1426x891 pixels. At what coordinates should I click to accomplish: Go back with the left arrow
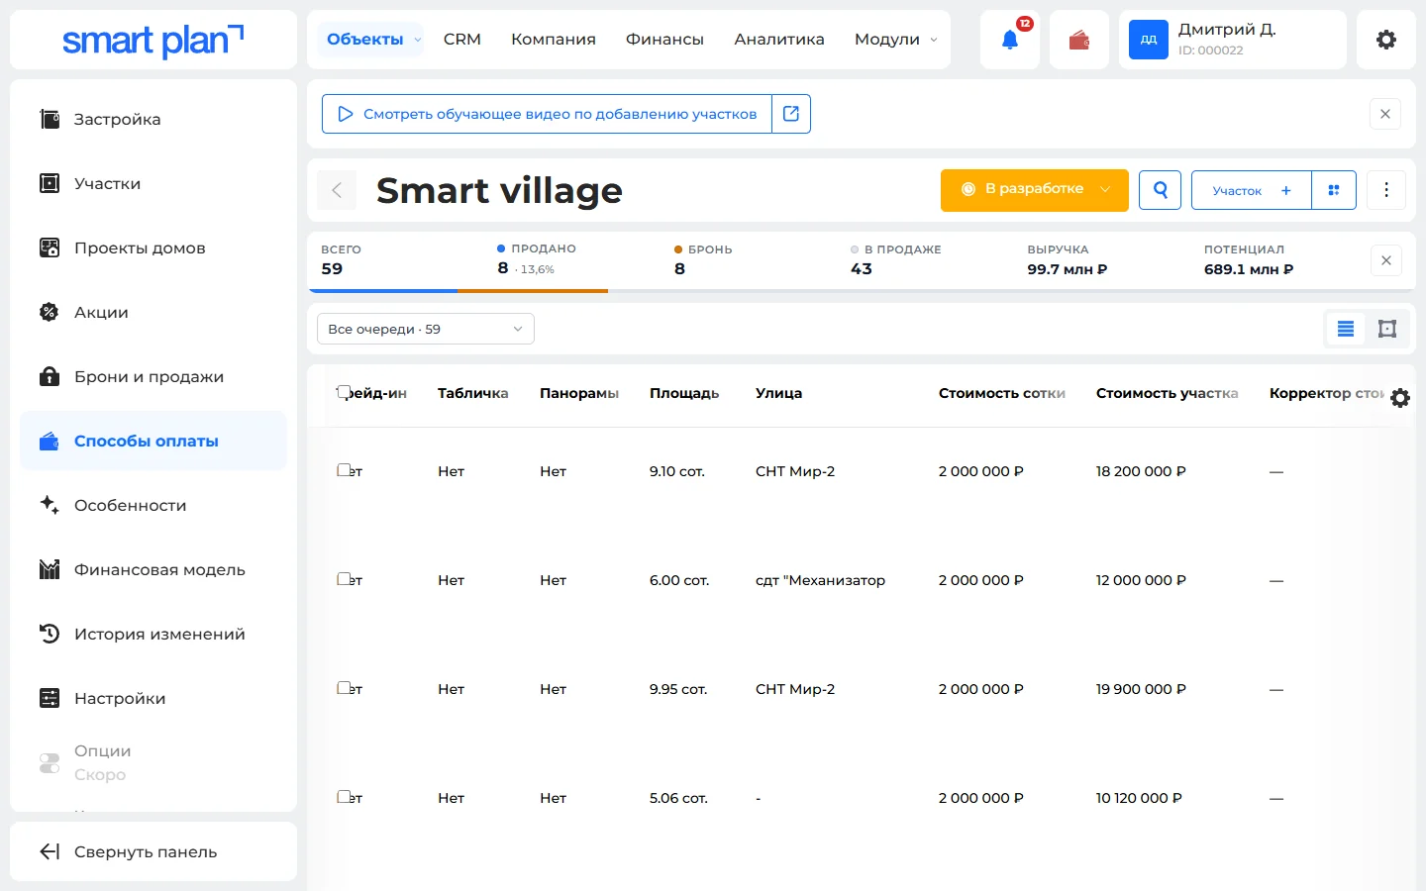coord(337,190)
